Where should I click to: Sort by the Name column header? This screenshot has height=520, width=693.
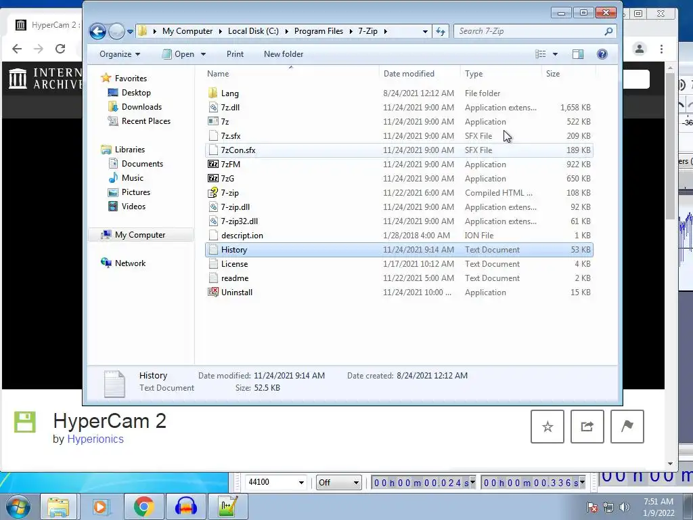(x=292, y=73)
